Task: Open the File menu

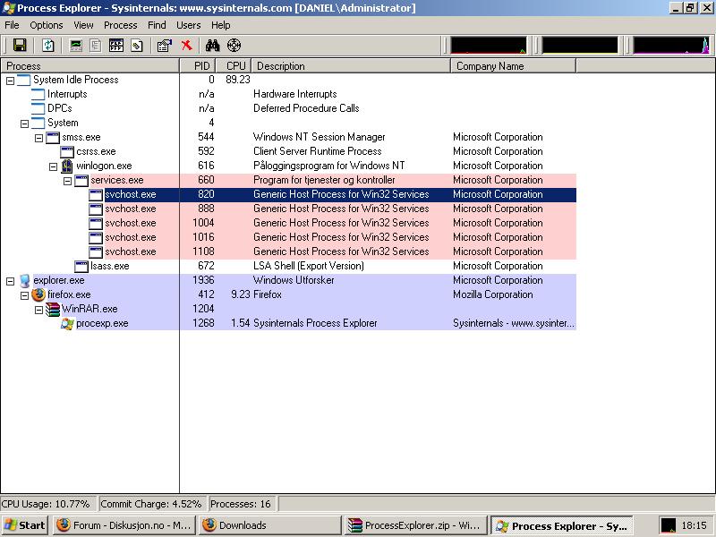Action: click(12, 25)
